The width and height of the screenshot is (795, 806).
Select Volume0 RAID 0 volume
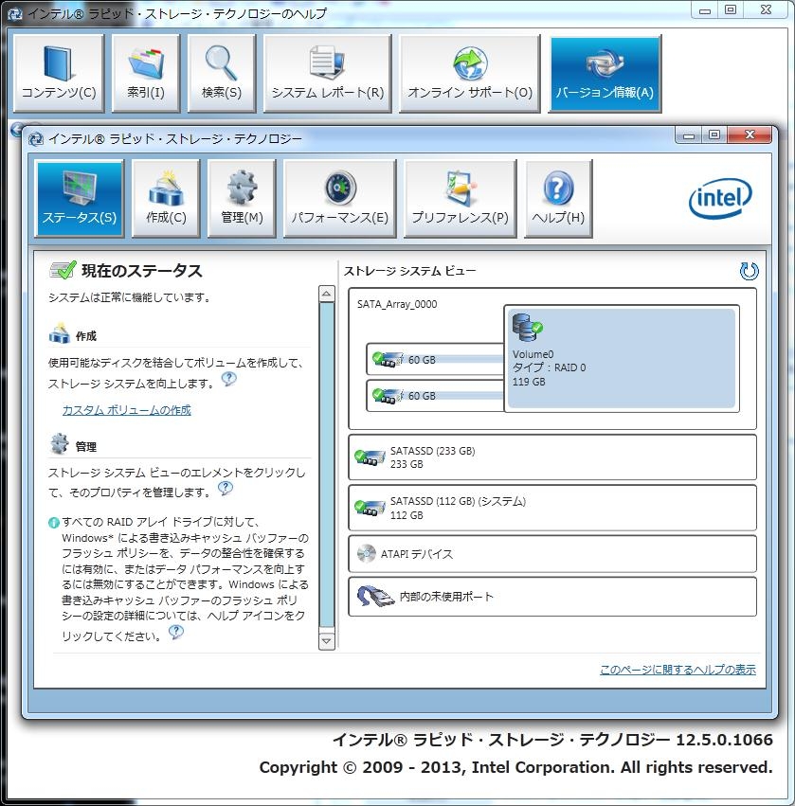point(622,358)
